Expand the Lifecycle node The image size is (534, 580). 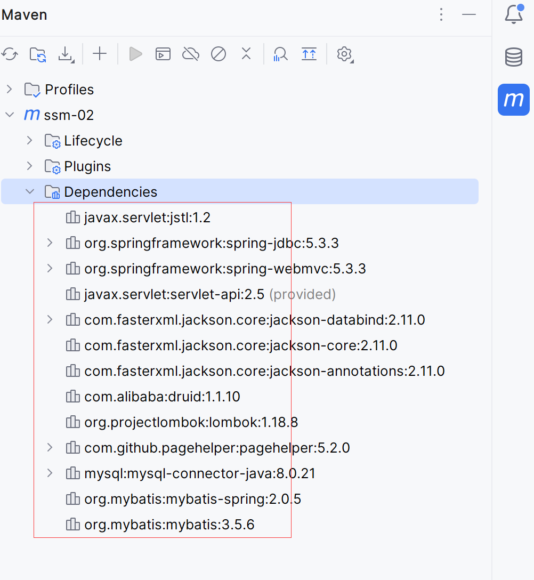(x=30, y=141)
